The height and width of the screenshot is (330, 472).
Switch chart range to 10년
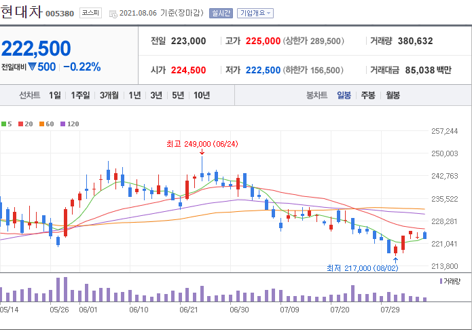(x=202, y=96)
